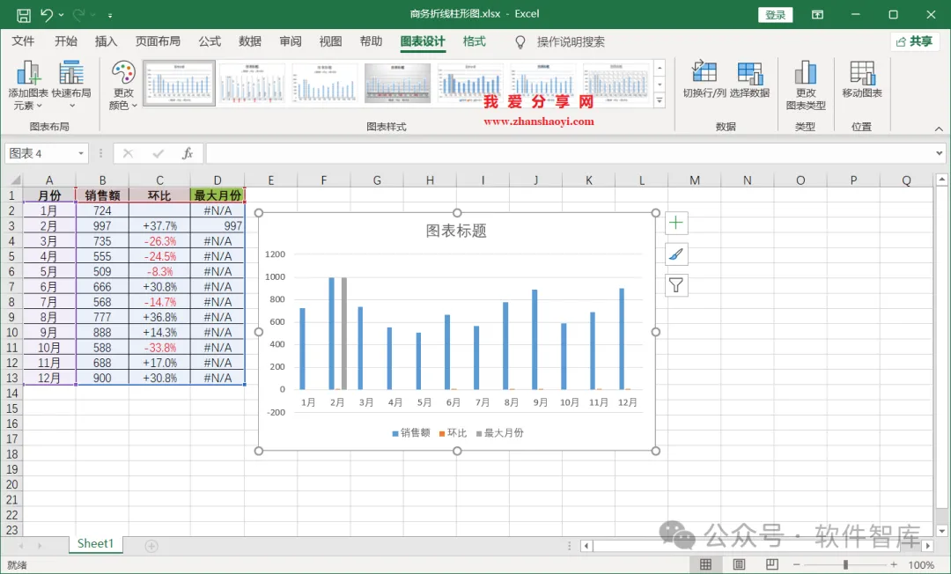
Task: Click the 图表标题 chart title
Action: [x=456, y=231]
